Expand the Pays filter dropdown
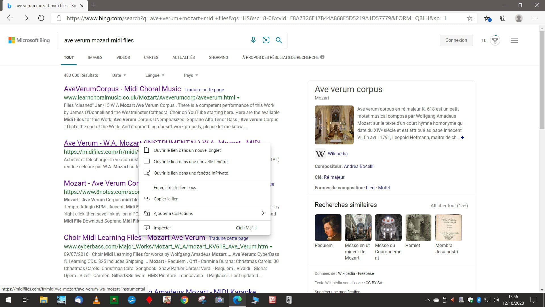The image size is (545, 307). pos(191,75)
